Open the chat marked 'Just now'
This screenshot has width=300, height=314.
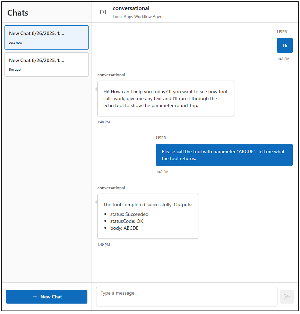[x=46, y=37]
